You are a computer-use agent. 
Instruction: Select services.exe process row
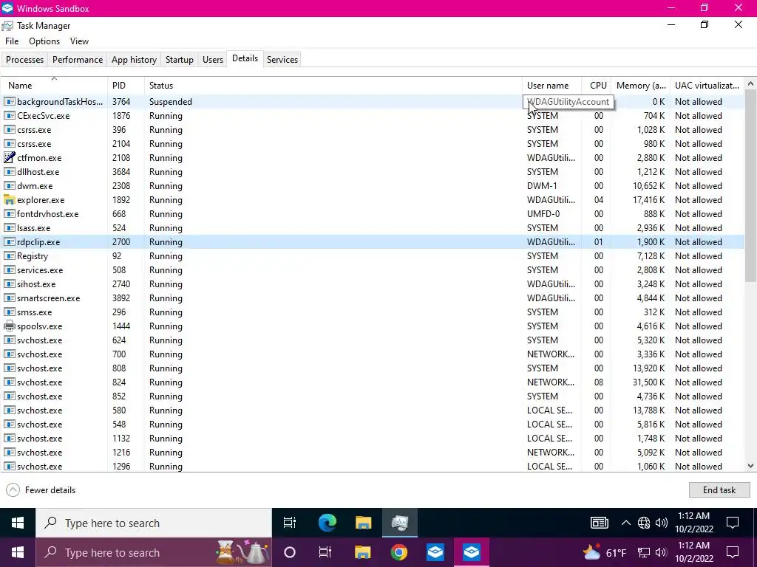373,270
